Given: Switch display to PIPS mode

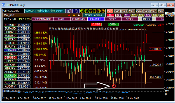Looking at the screenshot, I should pyautogui.click(x=118, y=15).
